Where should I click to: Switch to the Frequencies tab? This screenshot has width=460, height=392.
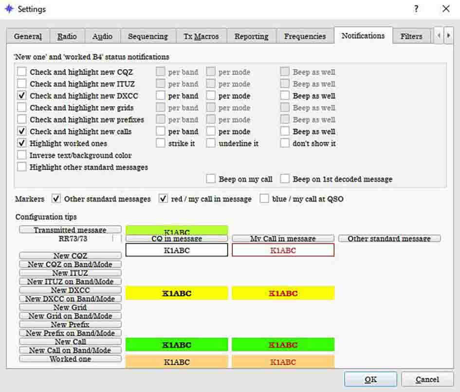coord(305,37)
